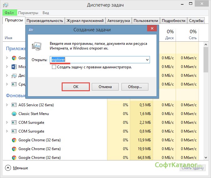211x178 pixels.
Task: Click the Run dialog computer icon
Action: tap(37, 46)
